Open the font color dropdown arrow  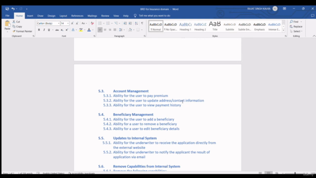[93, 30]
